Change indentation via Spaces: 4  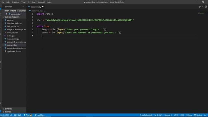click(x=168, y=115)
